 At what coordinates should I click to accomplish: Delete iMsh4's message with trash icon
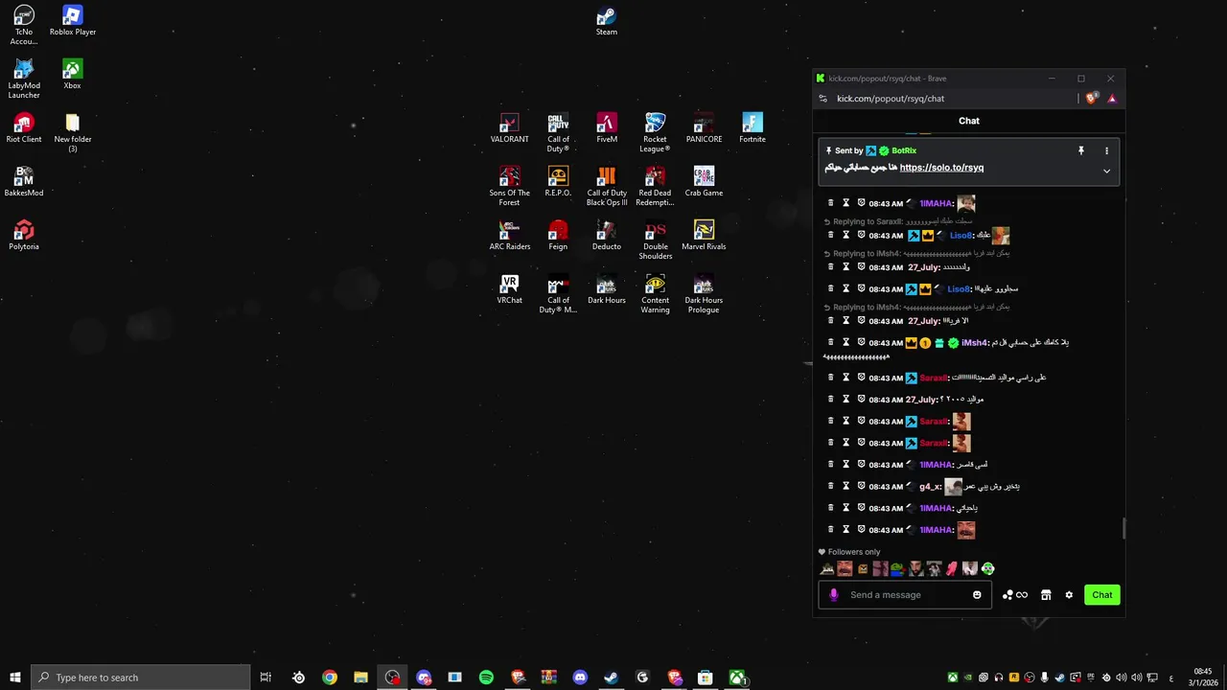click(831, 342)
